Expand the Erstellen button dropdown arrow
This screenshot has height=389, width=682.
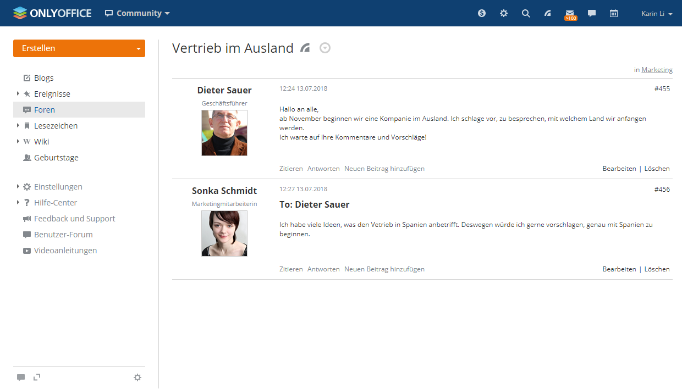138,49
